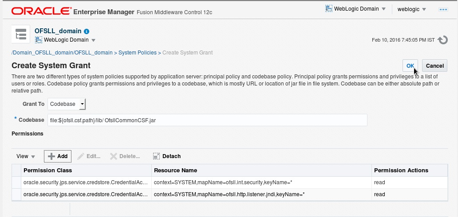Click into the Codebase input field
Viewport: 458px width, 217px height.
click(207, 120)
